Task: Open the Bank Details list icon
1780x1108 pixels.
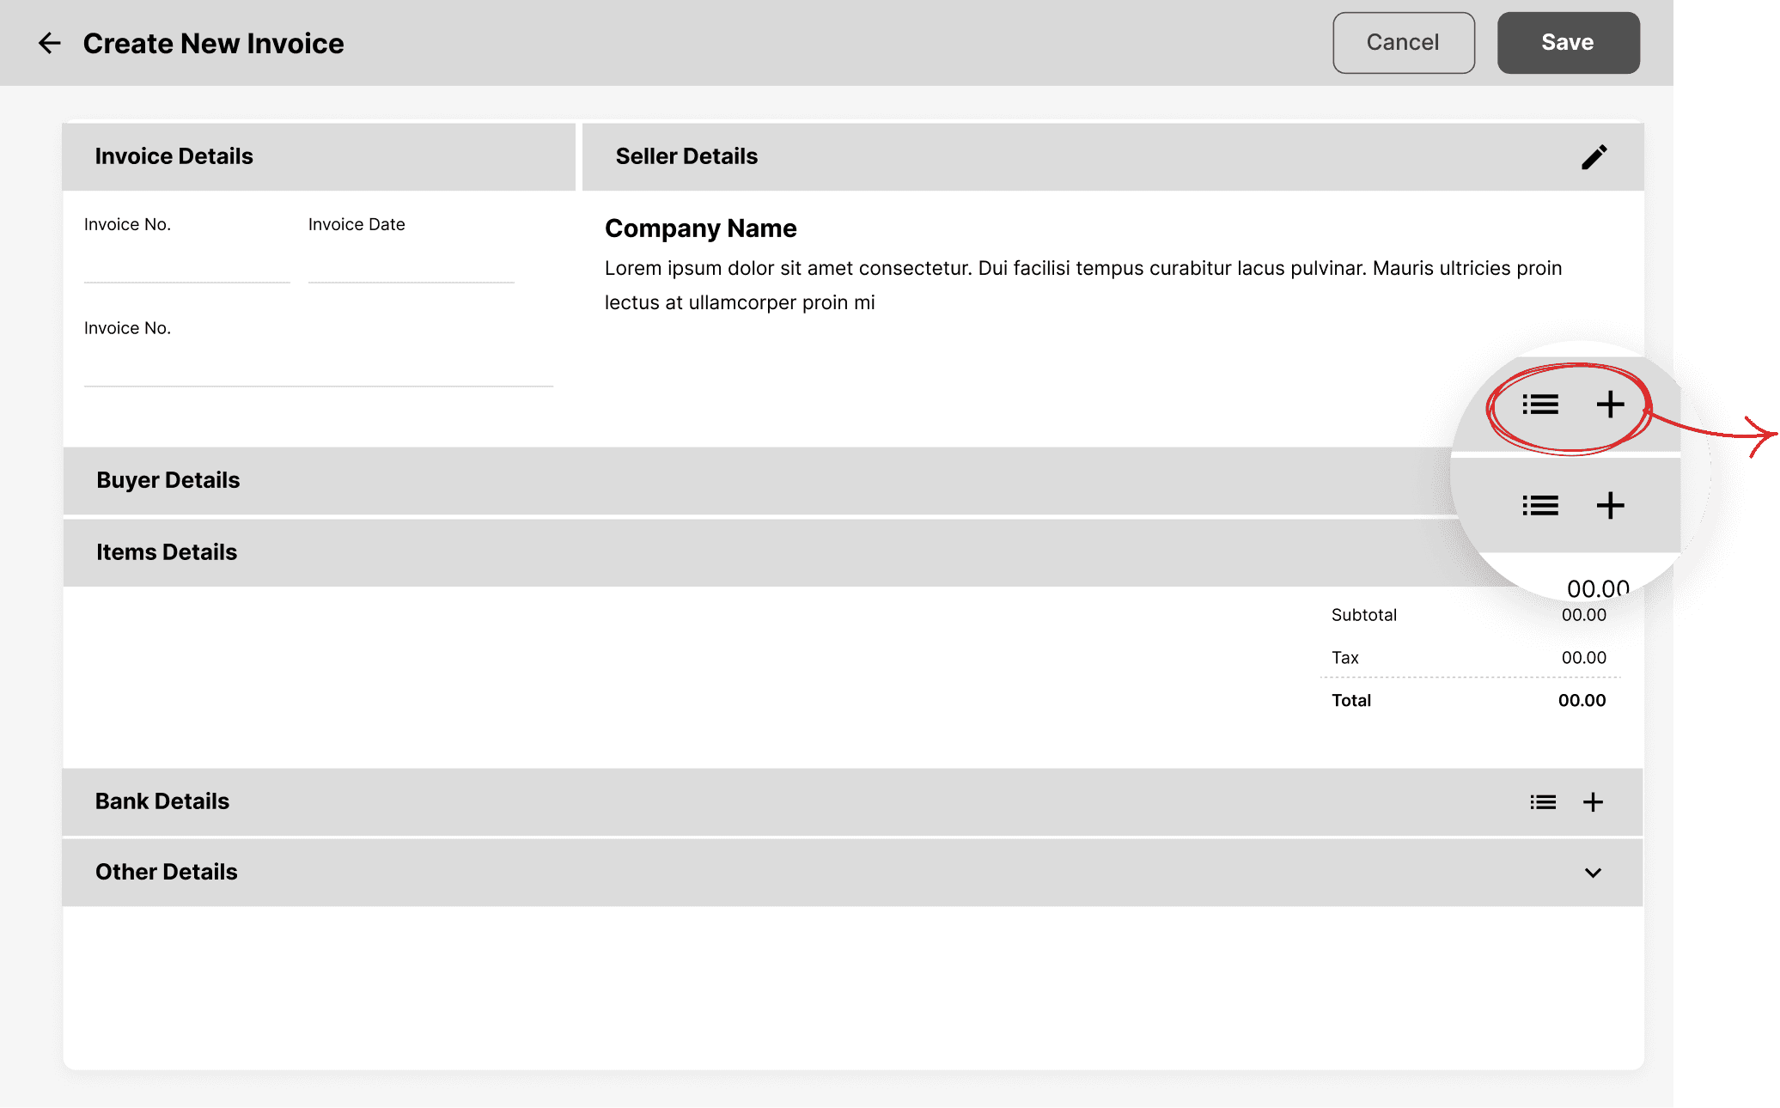Action: pyautogui.click(x=1543, y=802)
